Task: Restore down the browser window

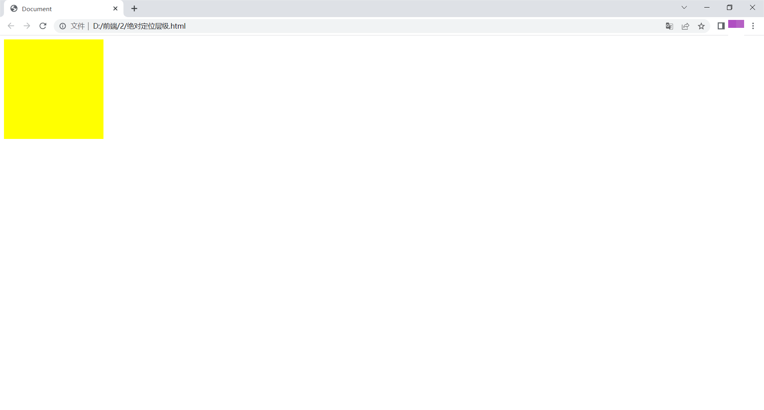Action: click(730, 8)
